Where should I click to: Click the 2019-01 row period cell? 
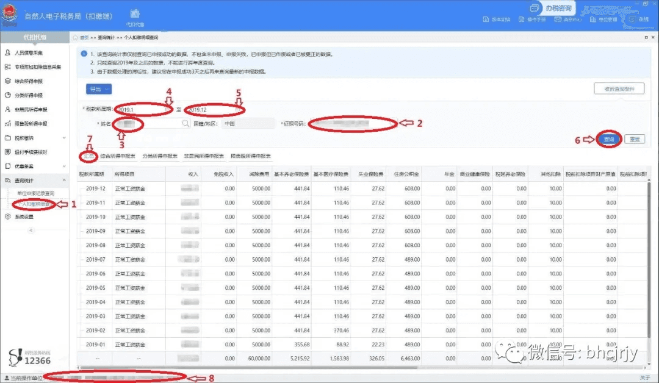coord(95,345)
